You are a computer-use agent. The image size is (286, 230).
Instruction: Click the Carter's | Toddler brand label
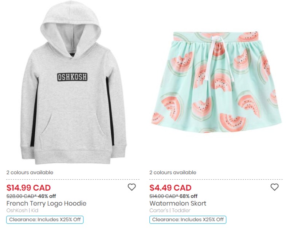tap(170, 210)
